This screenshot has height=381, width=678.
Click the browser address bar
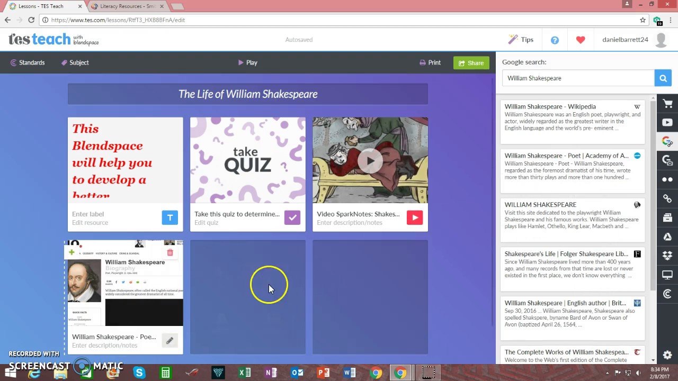[x=339, y=20]
